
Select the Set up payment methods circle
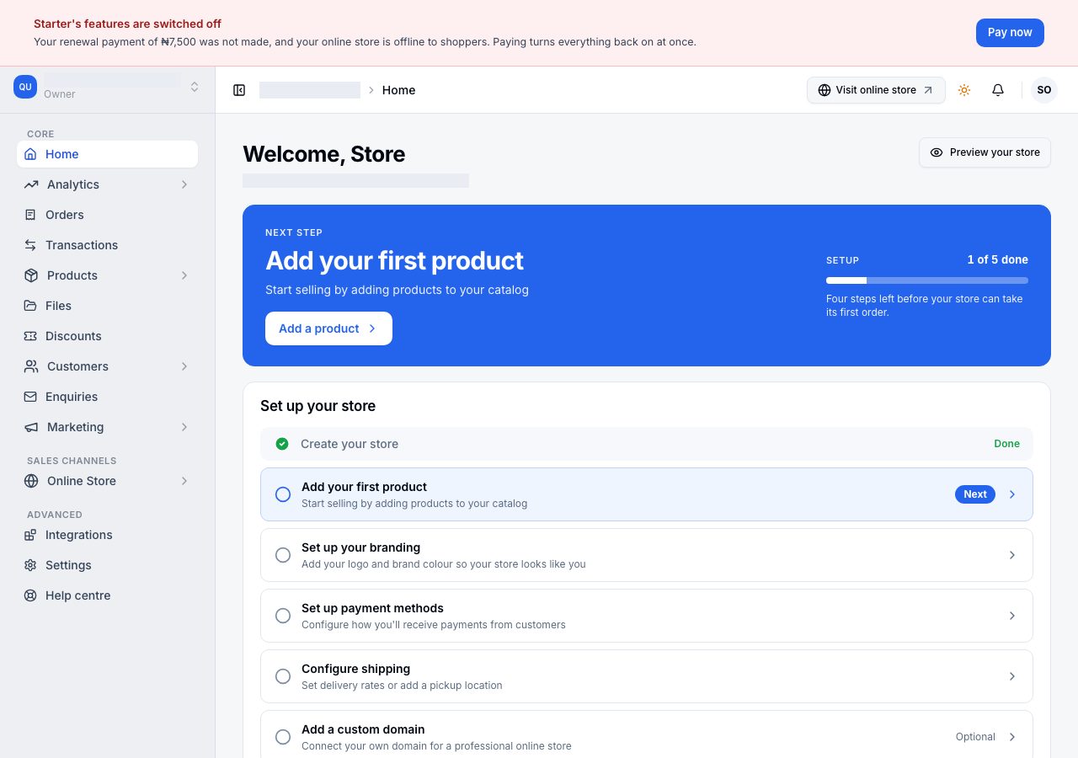[283, 616]
